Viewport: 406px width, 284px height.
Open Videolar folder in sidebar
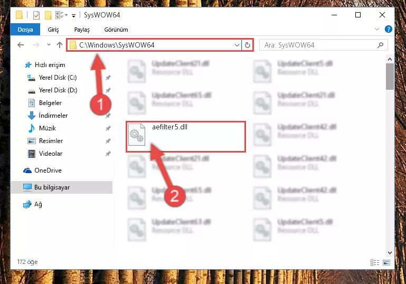coord(51,154)
